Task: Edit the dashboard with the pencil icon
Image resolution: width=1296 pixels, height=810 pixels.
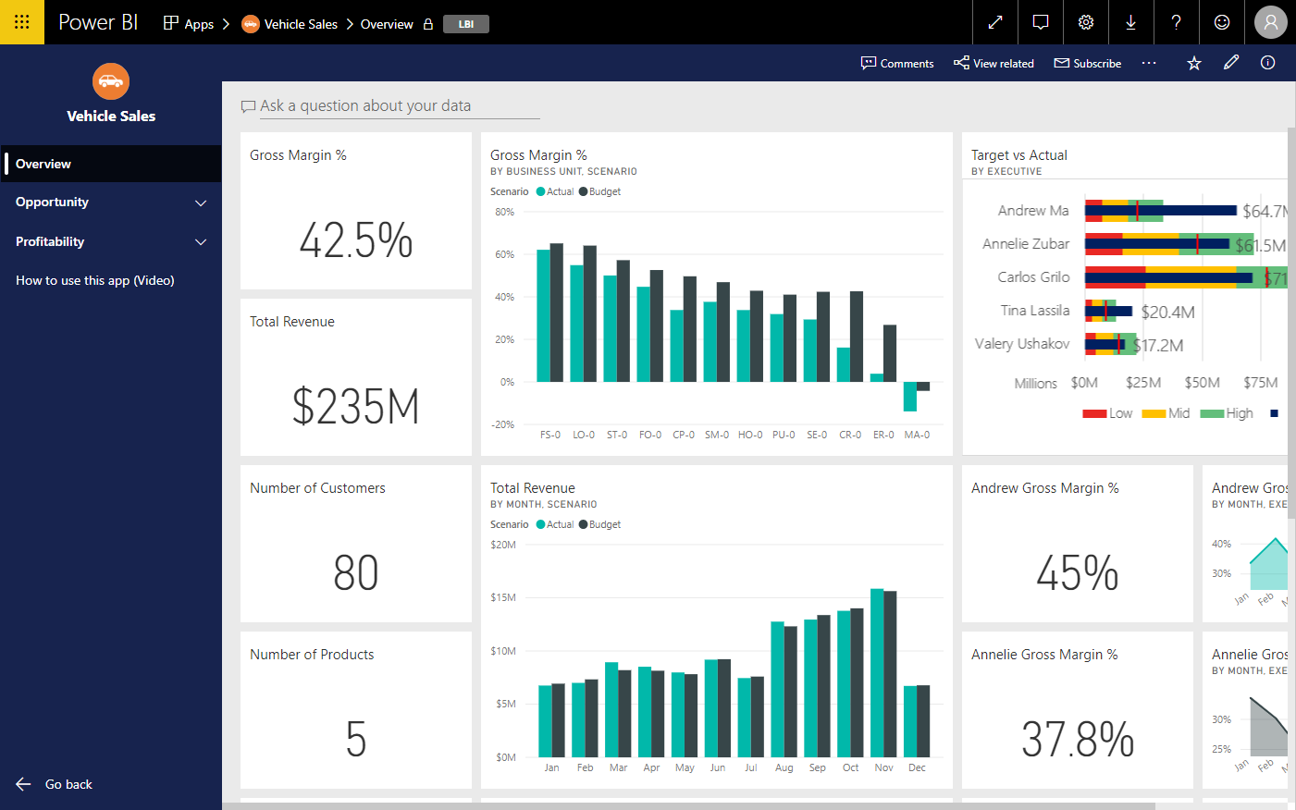Action: coord(1230,62)
